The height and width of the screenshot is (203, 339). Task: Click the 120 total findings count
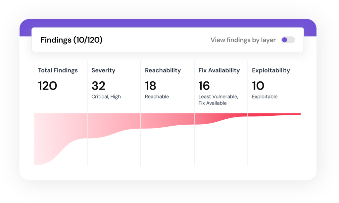[48, 86]
